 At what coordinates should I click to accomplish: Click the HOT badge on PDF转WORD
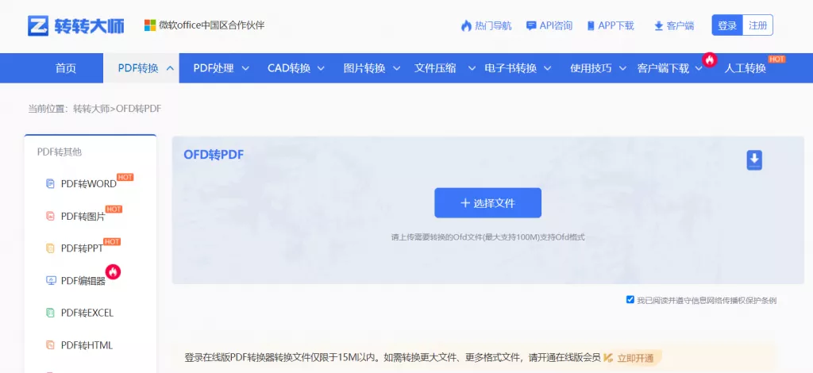[125, 177]
